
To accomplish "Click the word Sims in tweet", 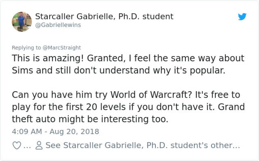I will tap(22, 71).
